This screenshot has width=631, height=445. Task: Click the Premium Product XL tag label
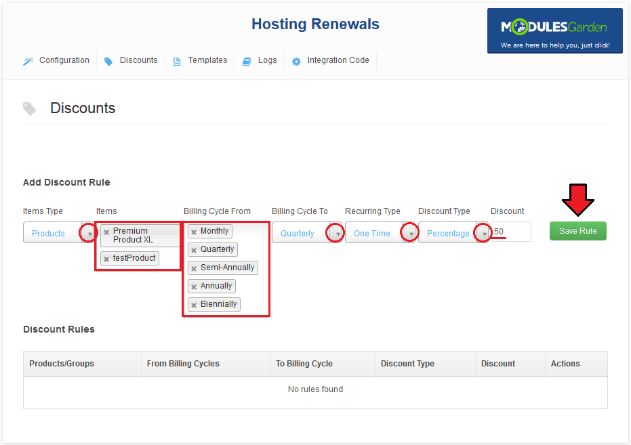click(x=133, y=236)
